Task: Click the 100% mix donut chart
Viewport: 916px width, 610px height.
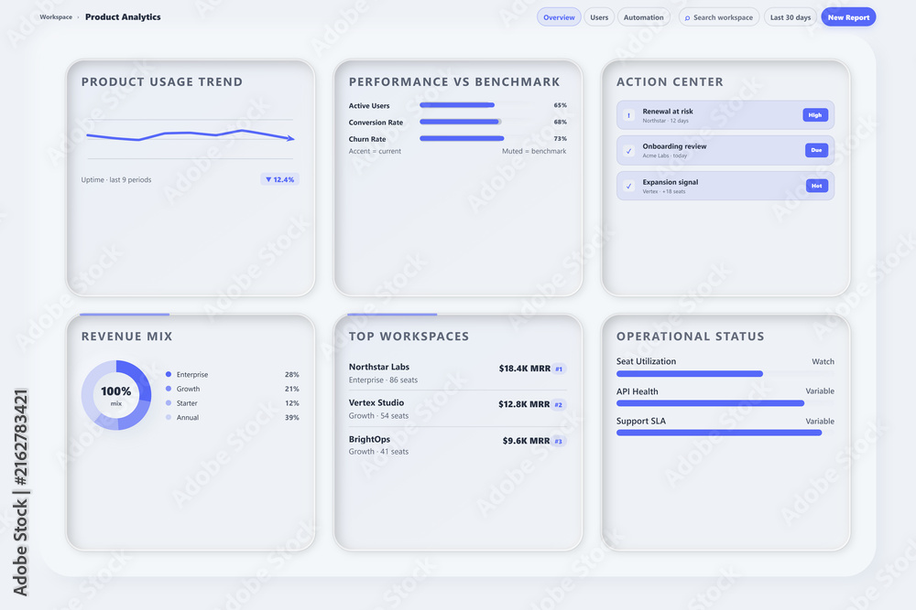Action: coord(116,395)
